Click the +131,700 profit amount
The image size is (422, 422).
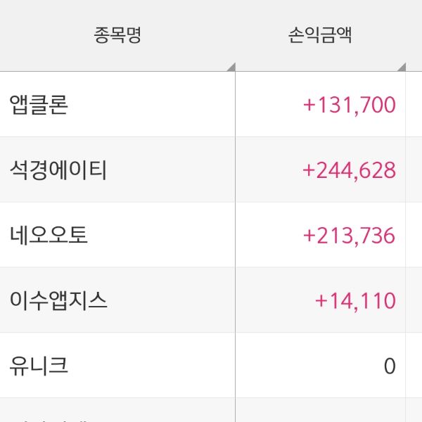[x=350, y=105]
